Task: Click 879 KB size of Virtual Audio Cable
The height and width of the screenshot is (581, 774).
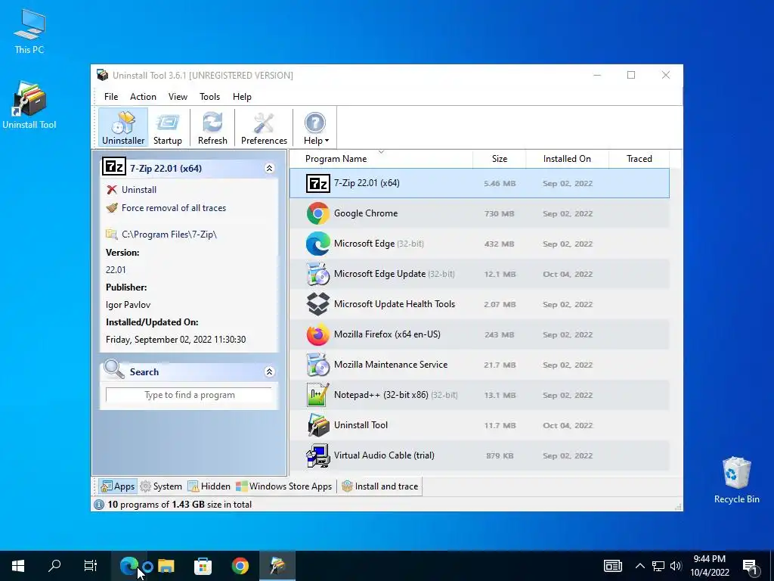Action: click(500, 455)
